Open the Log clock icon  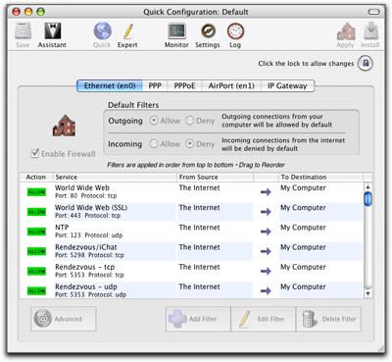click(235, 31)
